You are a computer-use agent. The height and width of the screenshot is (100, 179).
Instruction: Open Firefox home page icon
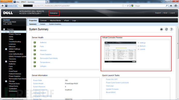[171, 6]
